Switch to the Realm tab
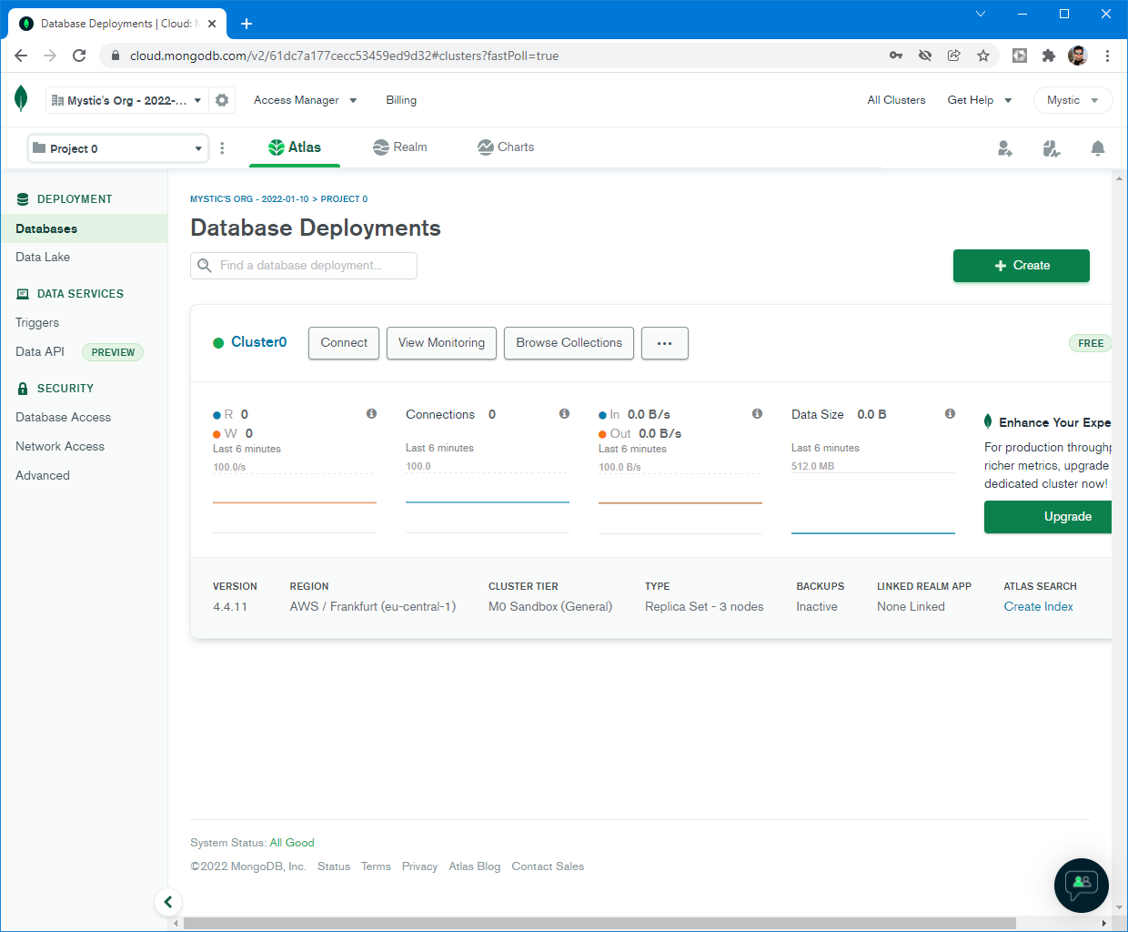 [x=400, y=147]
